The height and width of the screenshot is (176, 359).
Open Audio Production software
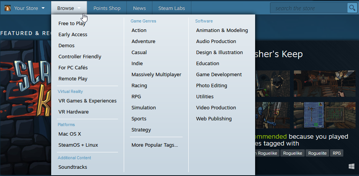pos(216,41)
